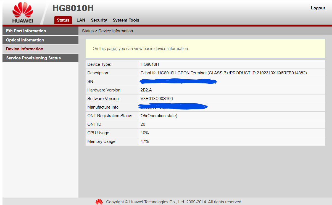Select the O5(Operation state) value

tap(159, 116)
